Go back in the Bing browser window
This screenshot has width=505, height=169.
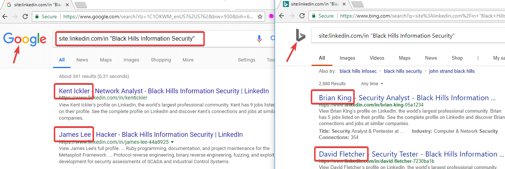click(282, 16)
